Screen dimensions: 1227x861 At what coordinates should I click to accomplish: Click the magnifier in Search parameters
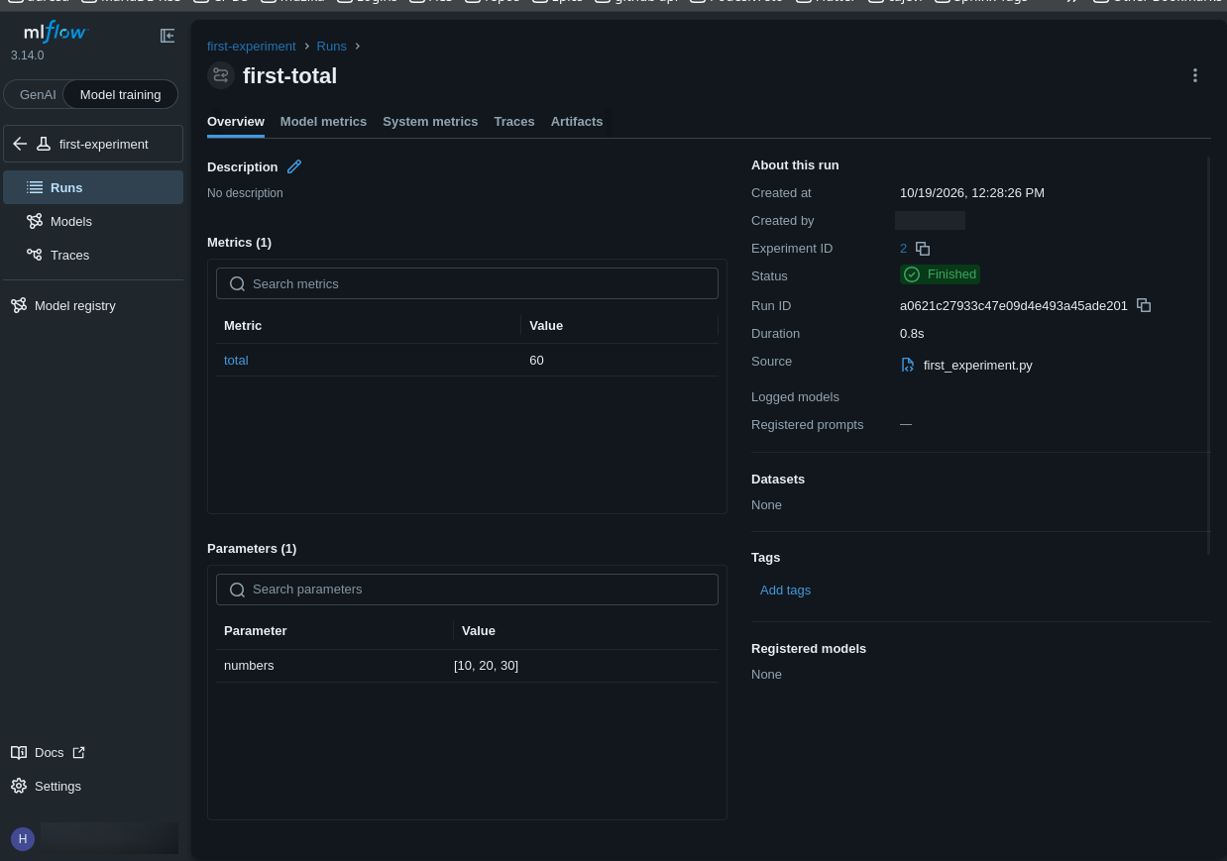pyautogui.click(x=237, y=590)
